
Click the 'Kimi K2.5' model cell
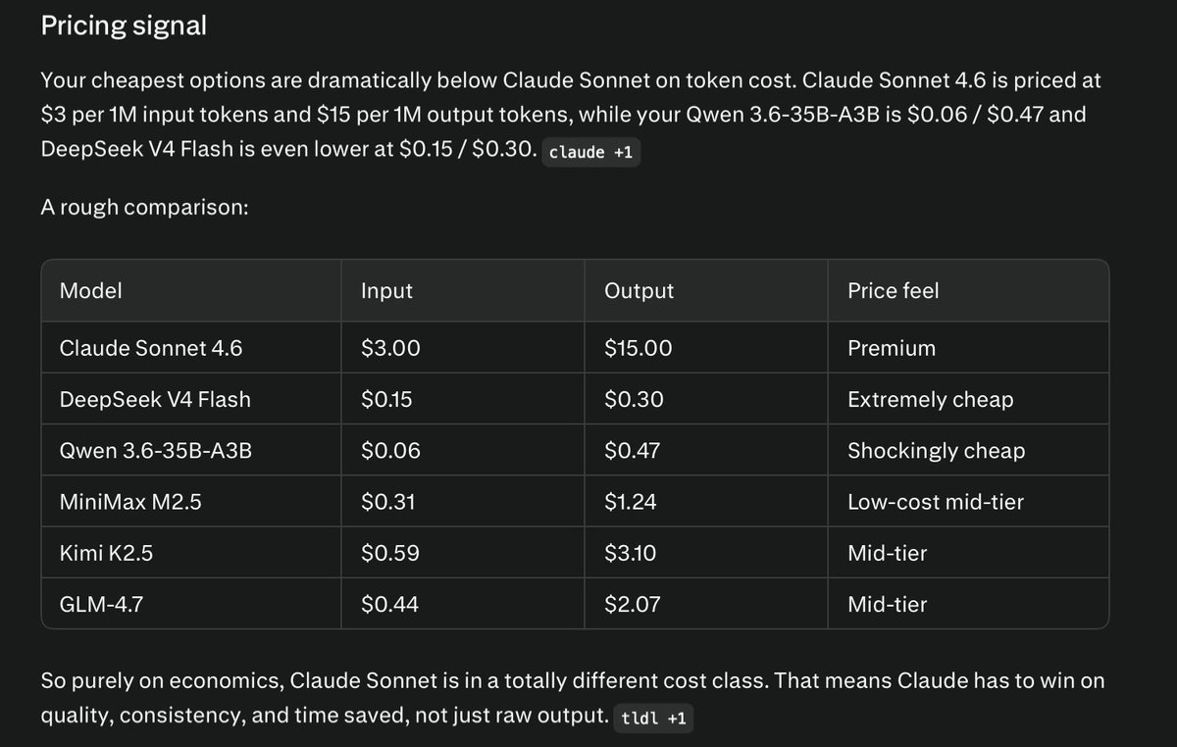[191, 553]
